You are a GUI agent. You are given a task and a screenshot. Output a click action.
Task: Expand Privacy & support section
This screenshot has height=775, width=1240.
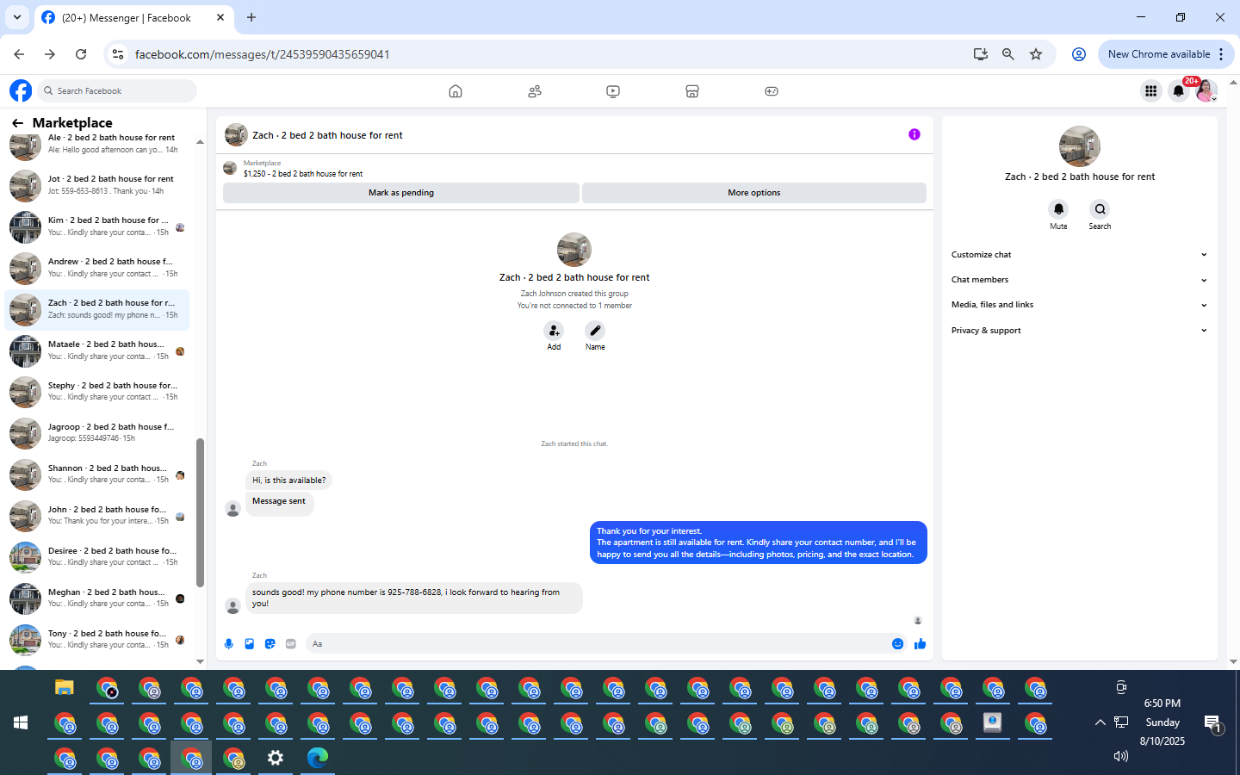(1079, 331)
